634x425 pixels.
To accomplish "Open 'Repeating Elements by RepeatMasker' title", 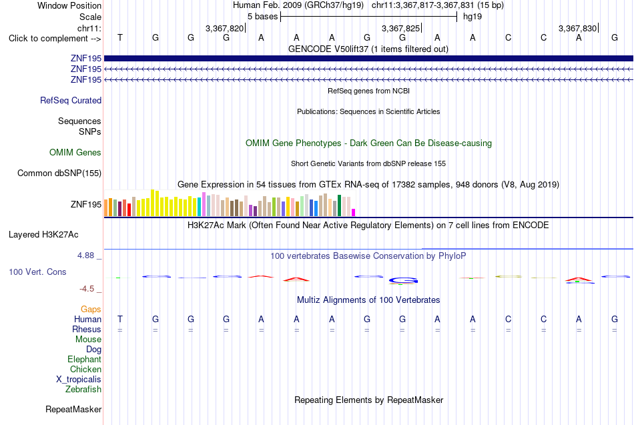I will pos(368,400).
